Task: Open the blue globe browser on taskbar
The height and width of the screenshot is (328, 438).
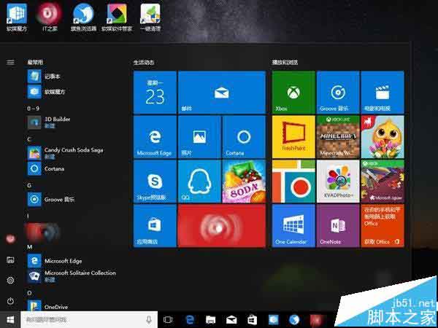Action: point(294,320)
